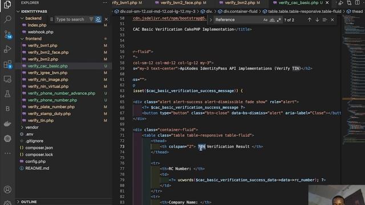Open composer.lock file

(39, 154)
